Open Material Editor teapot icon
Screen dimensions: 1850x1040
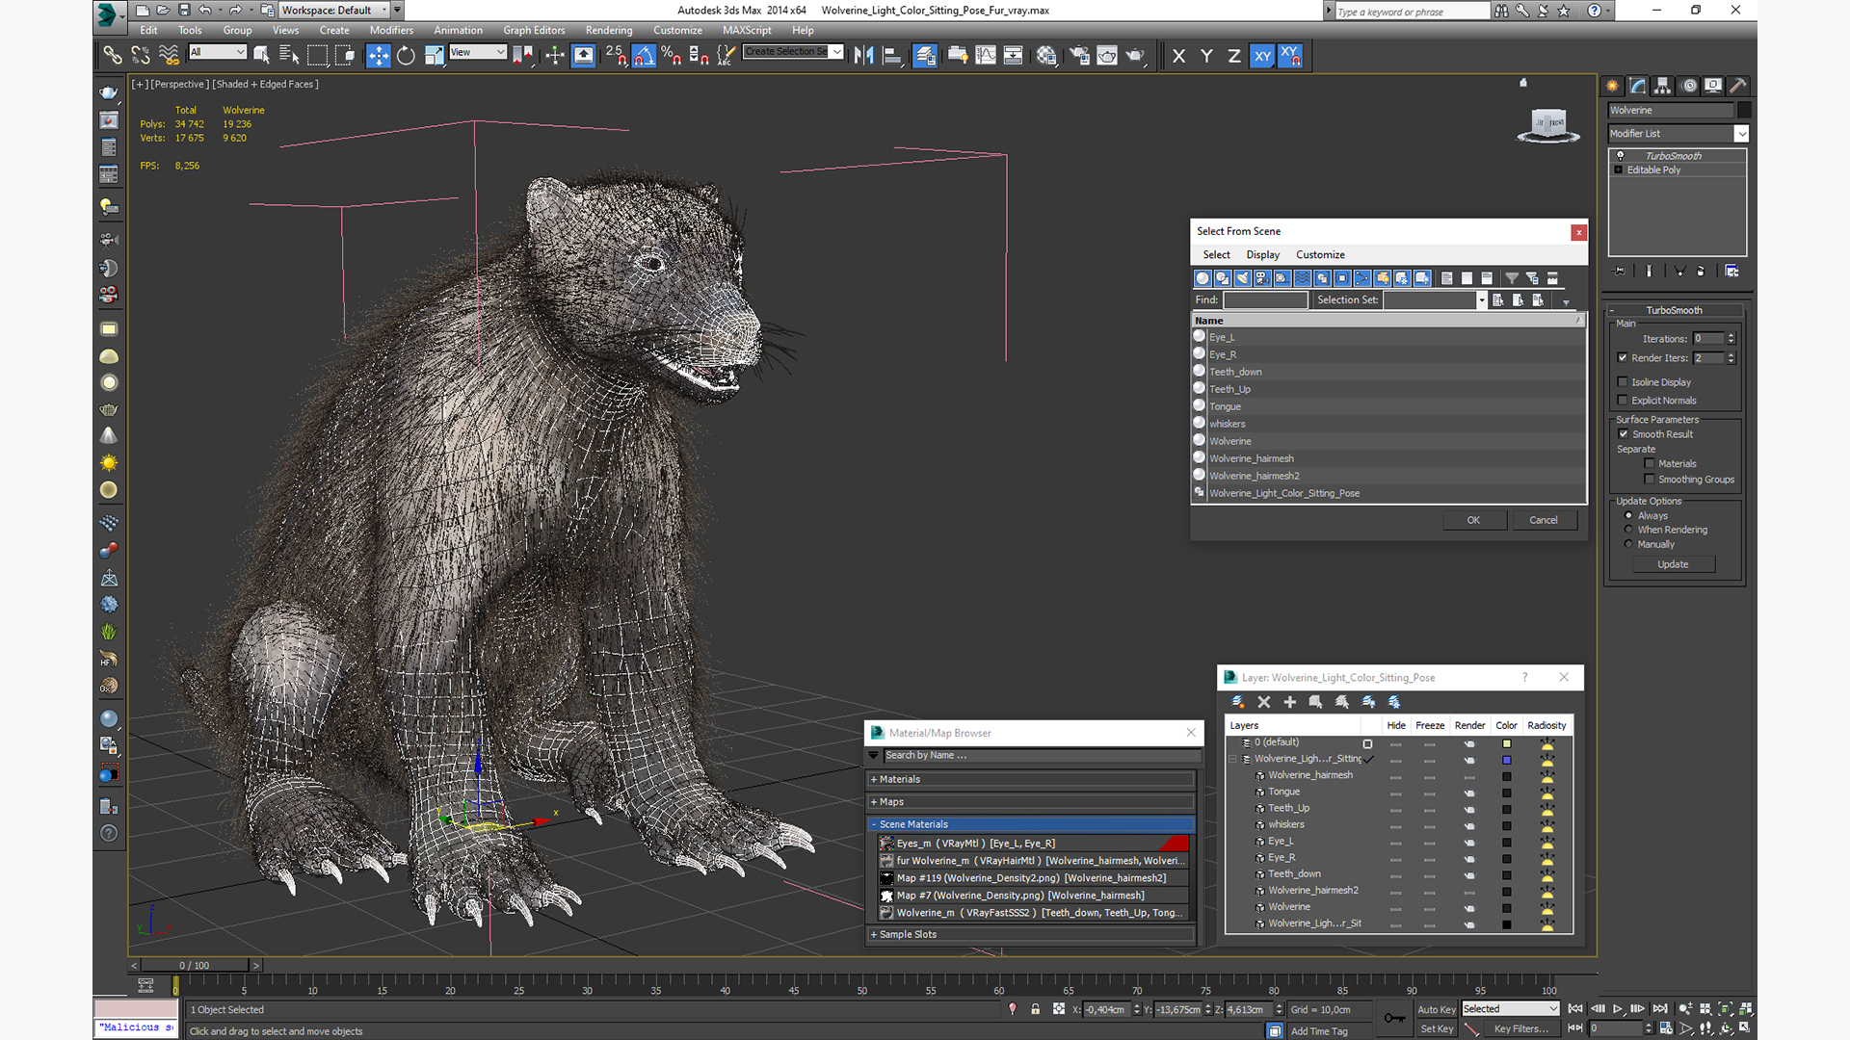(x=1046, y=55)
